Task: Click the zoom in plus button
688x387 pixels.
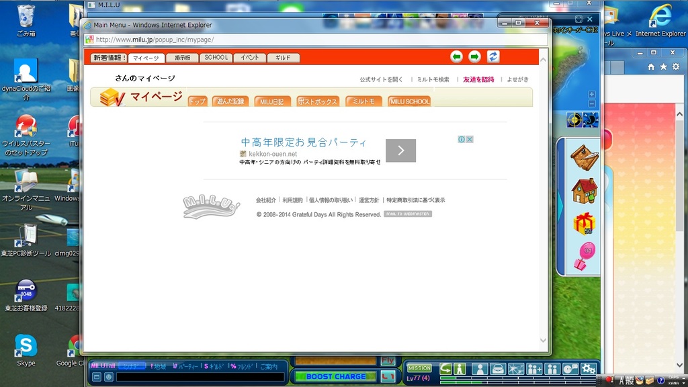Action: coord(591,95)
